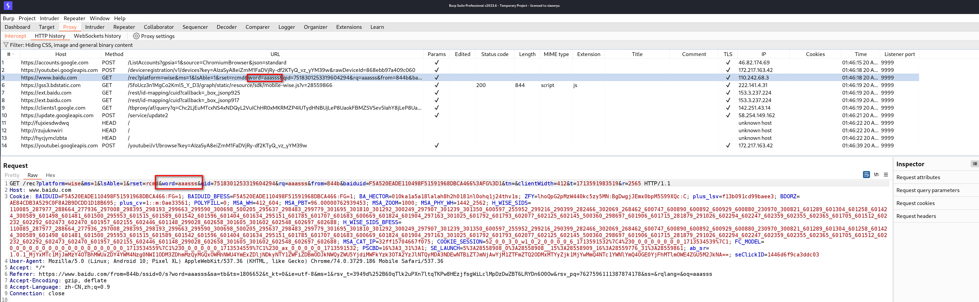The height and width of the screenshot is (302, 979).
Task: Click Params checkmark for accounts.google.com row
Action: click(x=437, y=63)
